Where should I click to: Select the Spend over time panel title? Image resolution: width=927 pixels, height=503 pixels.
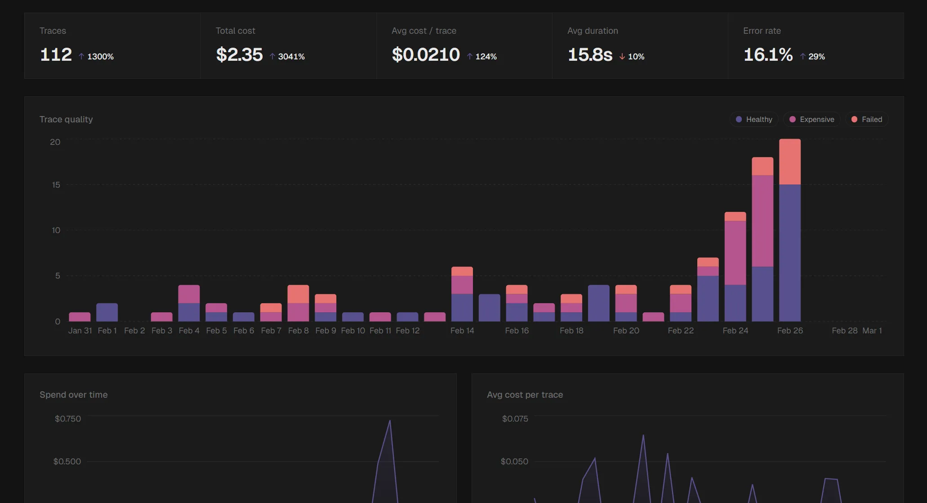coord(73,395)
